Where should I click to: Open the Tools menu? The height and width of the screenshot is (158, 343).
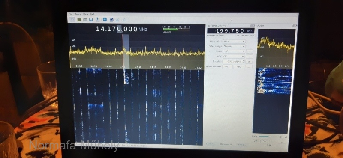tap(78, 14)
